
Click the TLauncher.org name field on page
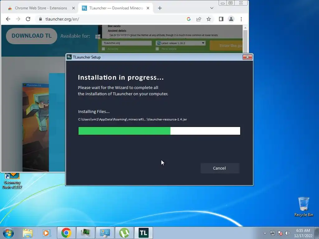coord(127,43)
